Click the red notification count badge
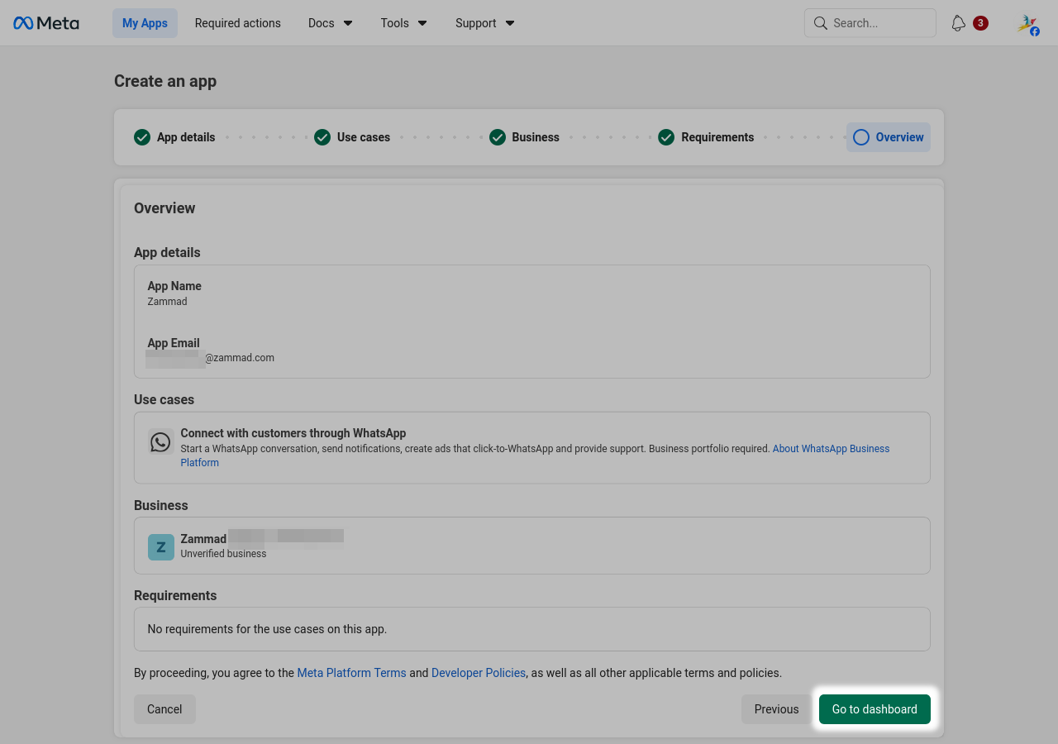 [980, 23]
